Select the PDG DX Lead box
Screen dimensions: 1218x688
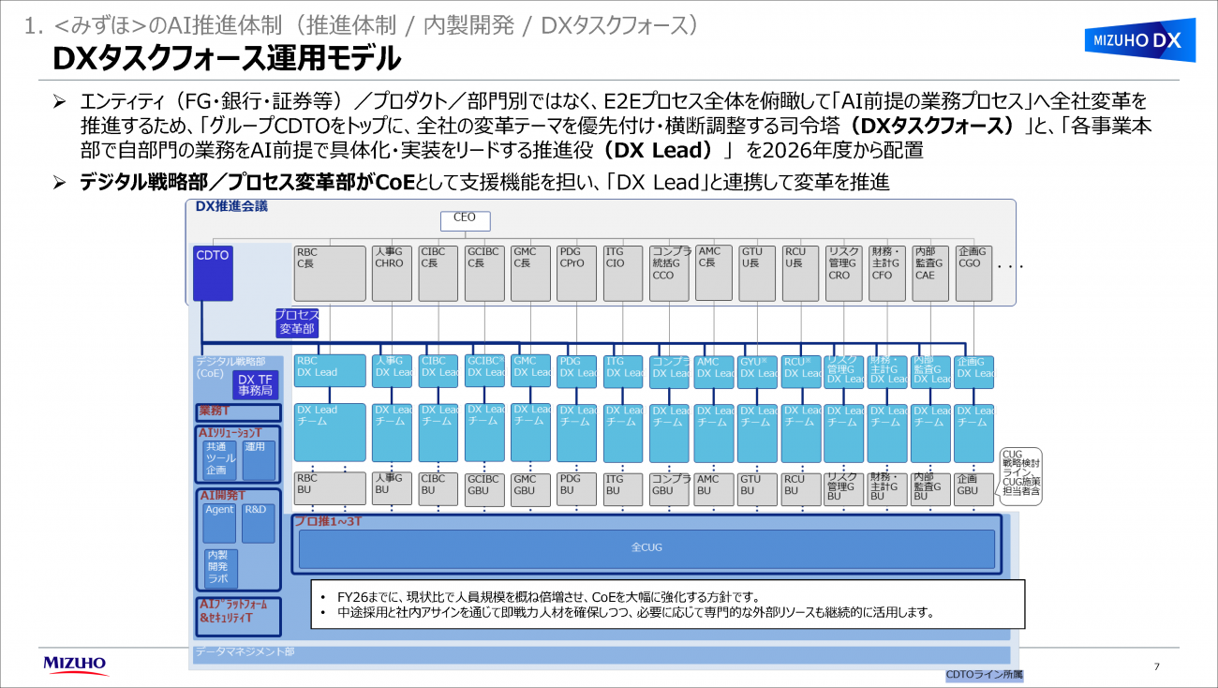pos(576,371)
